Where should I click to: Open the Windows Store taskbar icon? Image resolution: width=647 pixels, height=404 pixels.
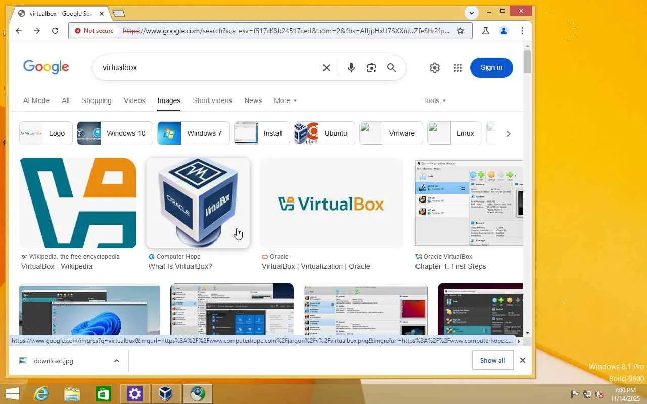pos(104,394)
